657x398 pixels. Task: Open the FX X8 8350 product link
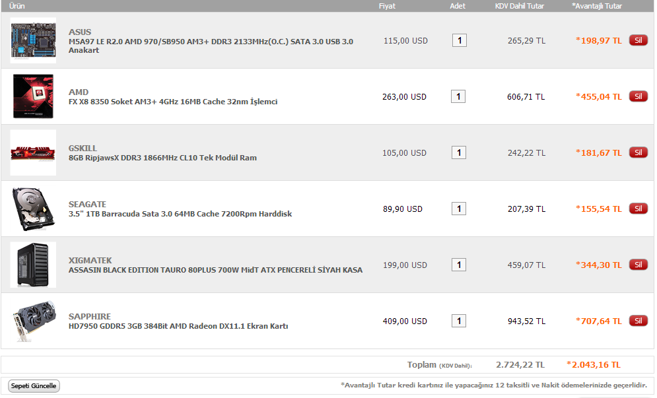tap(173, 102)
